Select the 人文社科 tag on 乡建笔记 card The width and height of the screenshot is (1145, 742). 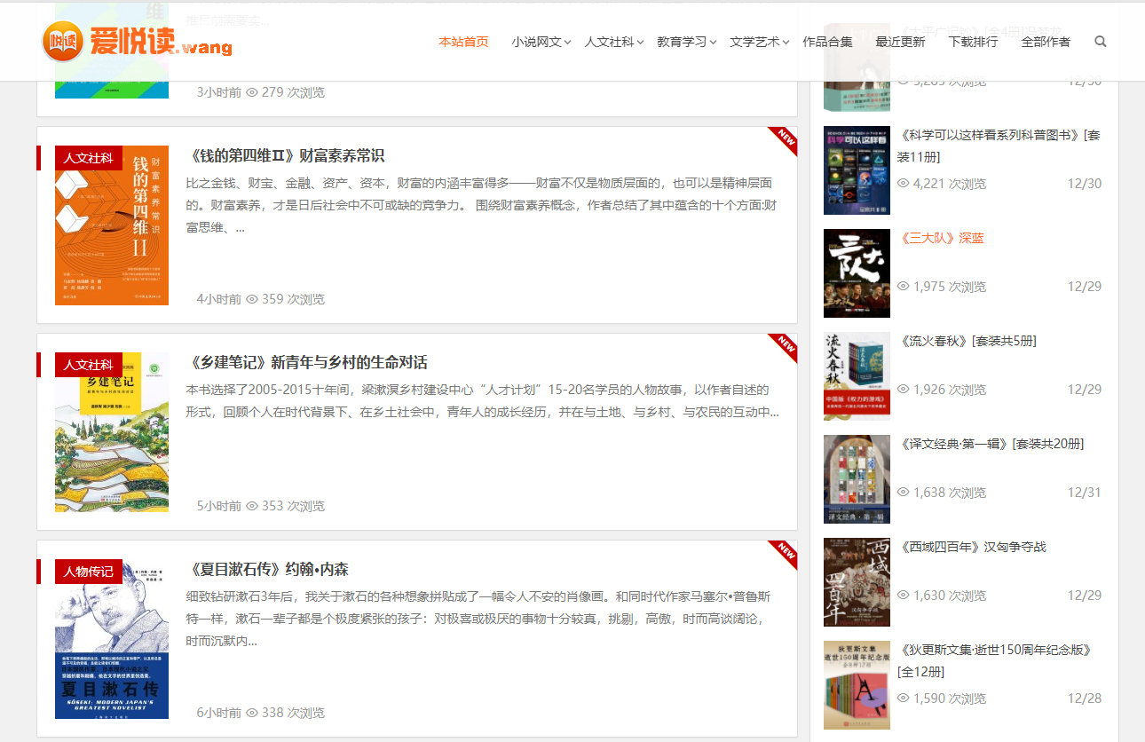click(88, 365)
